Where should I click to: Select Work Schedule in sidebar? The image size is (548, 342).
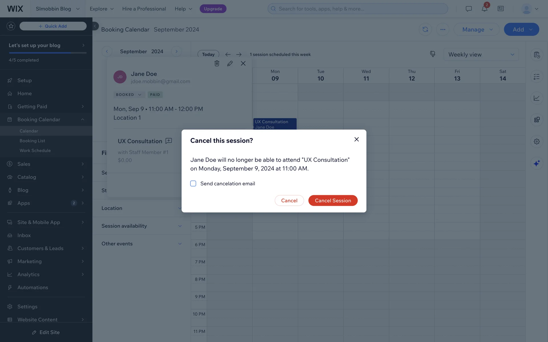35,150
